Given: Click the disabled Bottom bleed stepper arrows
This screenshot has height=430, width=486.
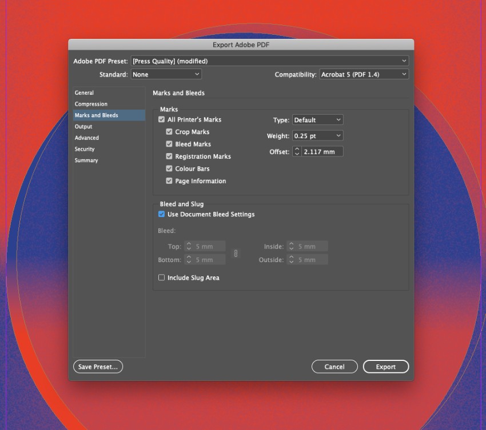Looking at the screenshot, I should tap(189, 259).
